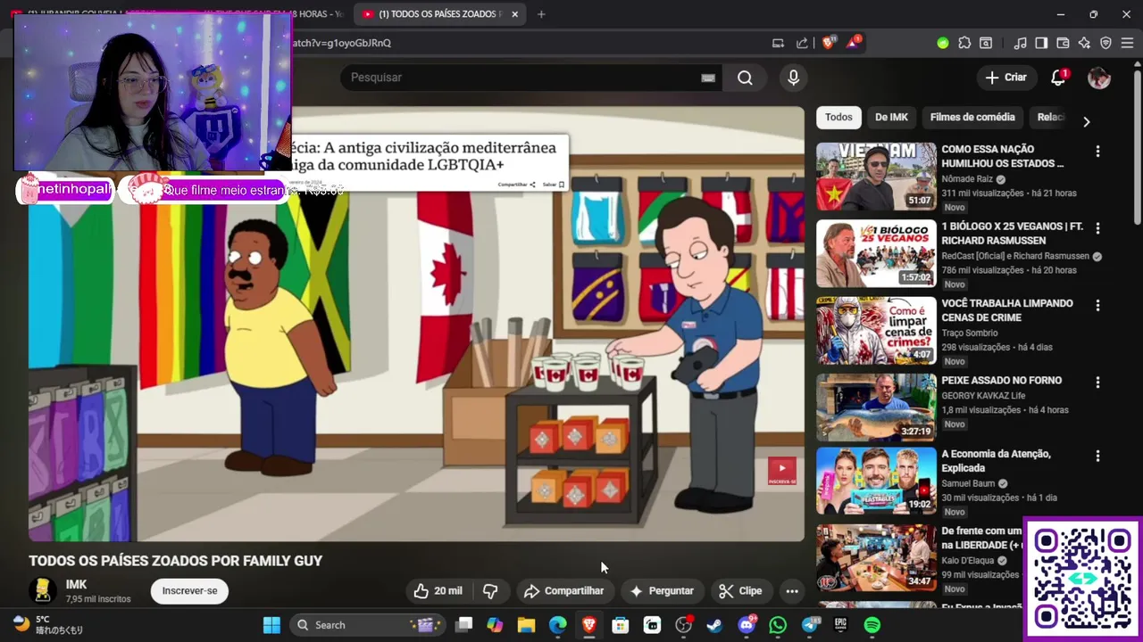The image size is (1143, 642).
Task: Open the Leo AI sparkle icon
Action: [x=1084, y=43]
